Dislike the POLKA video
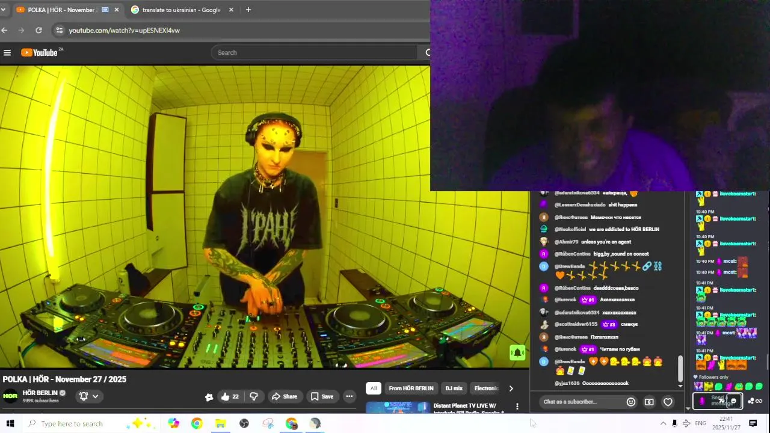 [254, 396]
